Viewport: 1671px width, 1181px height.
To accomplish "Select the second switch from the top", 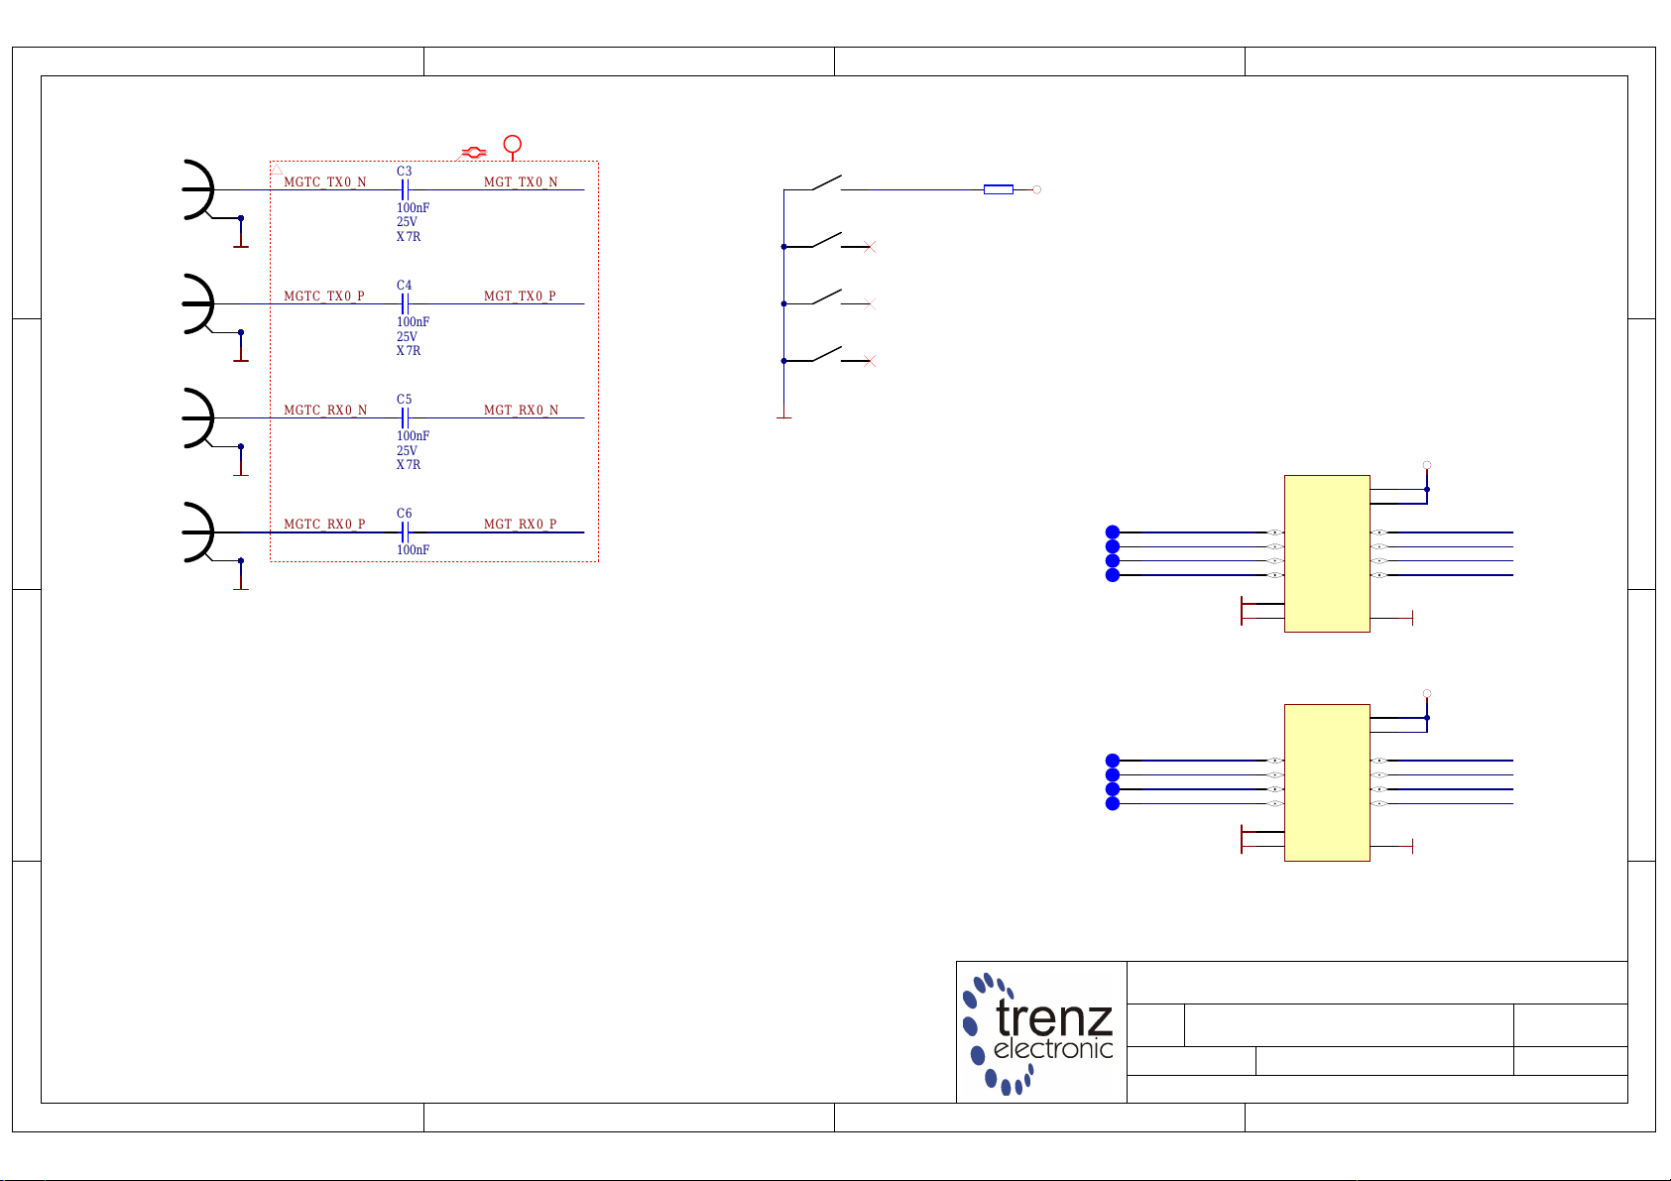I will (x=826, y=241).
